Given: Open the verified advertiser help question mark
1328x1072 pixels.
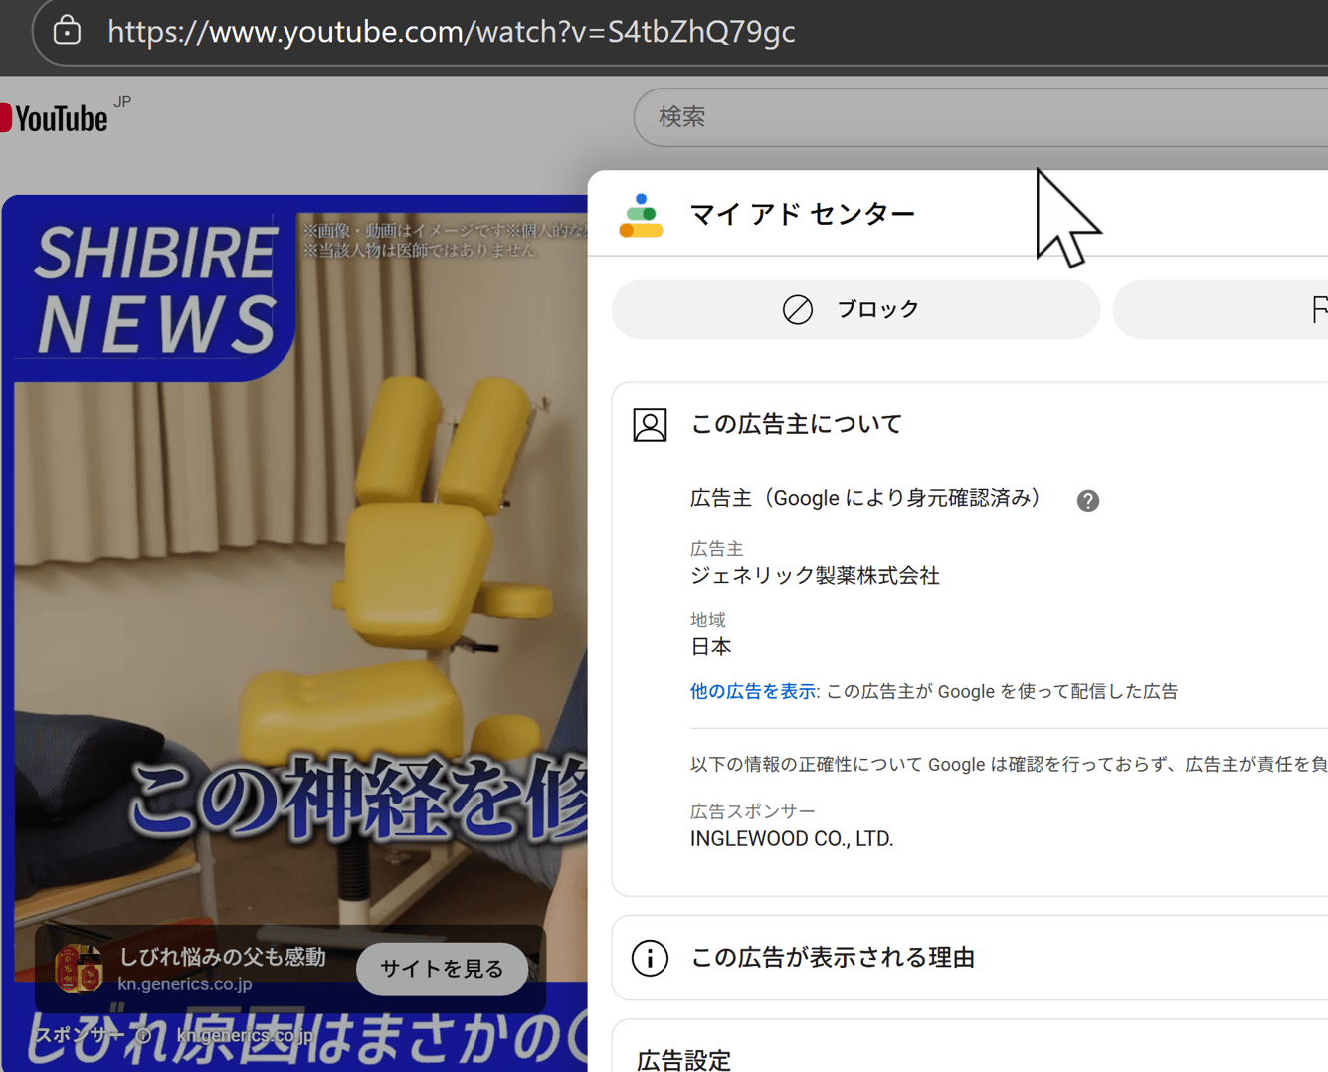Looking at the screenshot, I should (1088, 500).
